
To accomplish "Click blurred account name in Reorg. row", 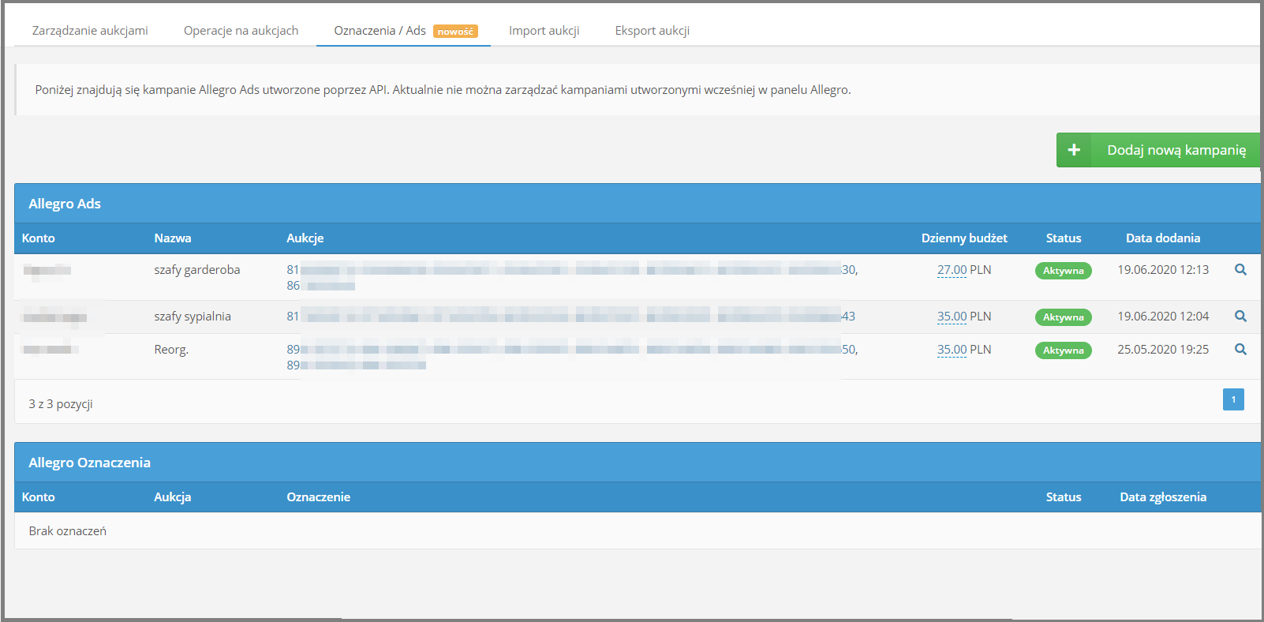I will click(x=50, y=350).
